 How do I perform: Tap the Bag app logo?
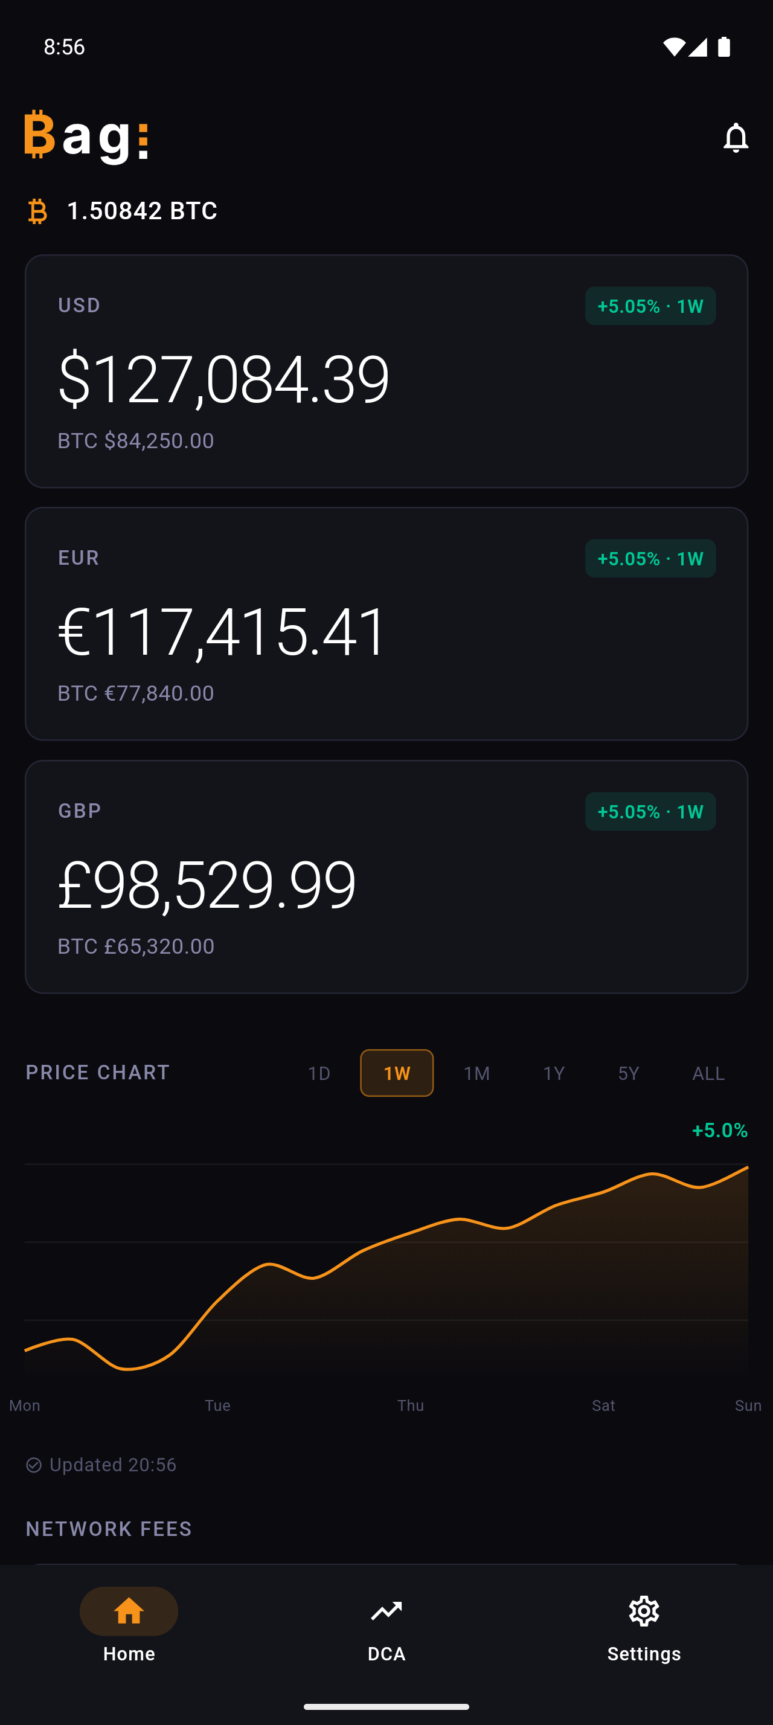pos(86,137)
